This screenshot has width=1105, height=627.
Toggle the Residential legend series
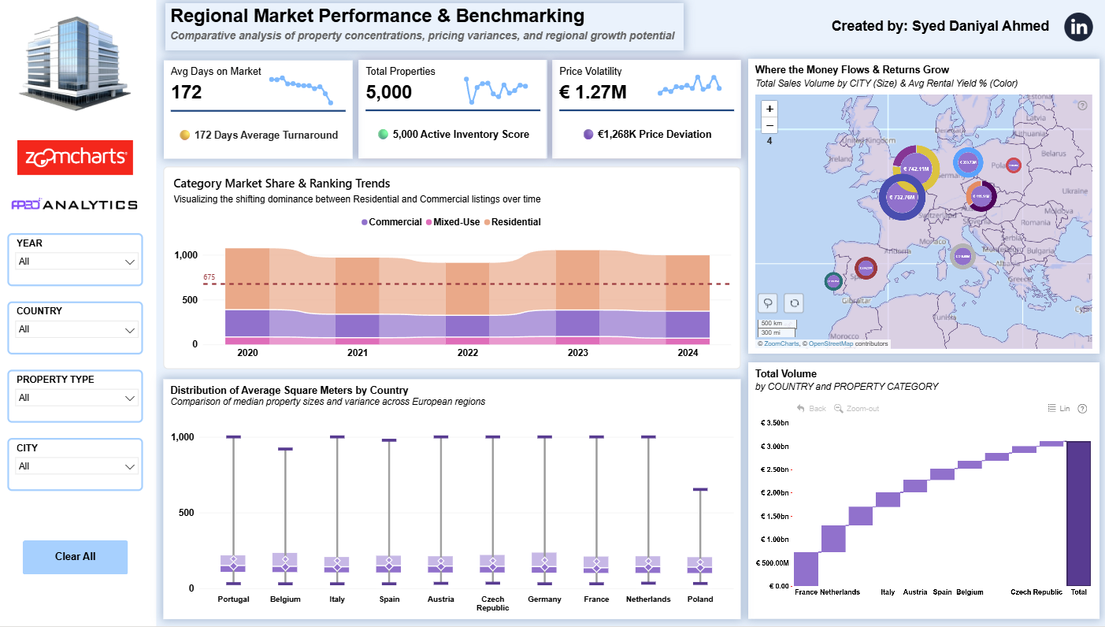512,222
